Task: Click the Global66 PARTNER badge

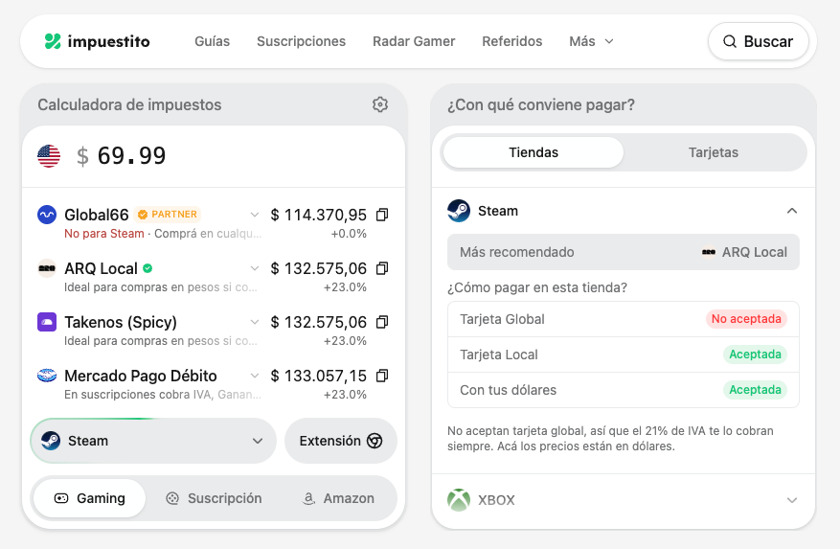Action: [168, 215]
